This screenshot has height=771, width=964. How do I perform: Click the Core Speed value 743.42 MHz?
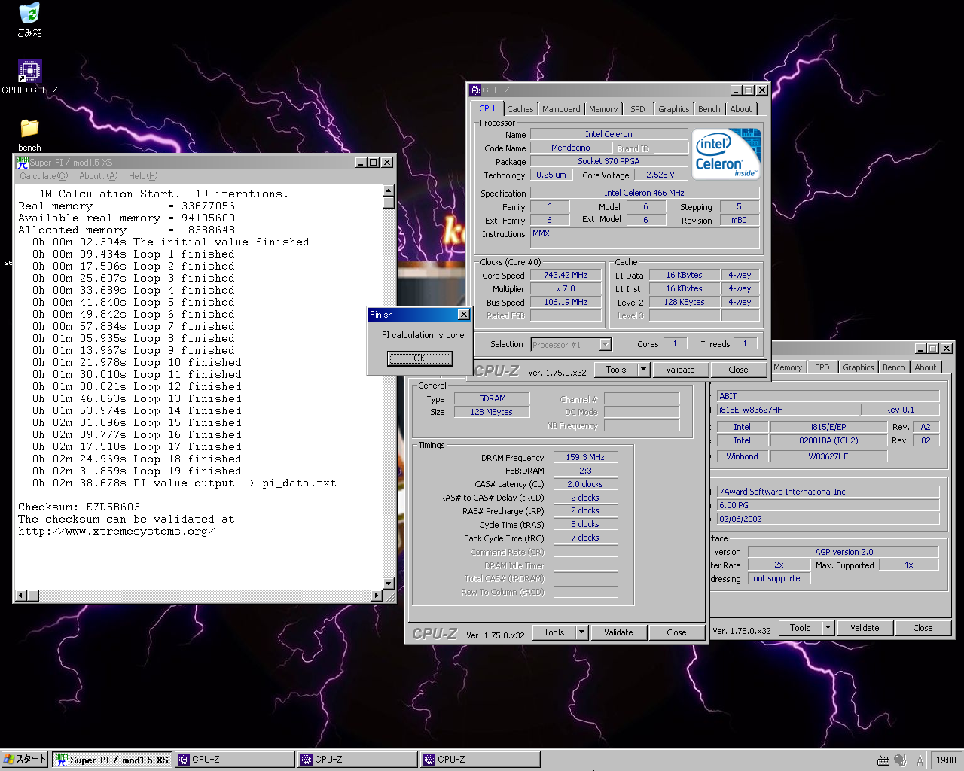tap(566, 275)
